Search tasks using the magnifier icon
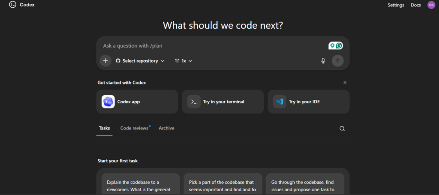 342,129
